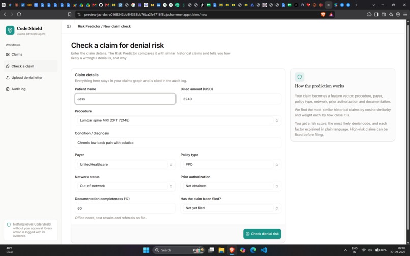Open the Network status dropdown
410x256 pixels.
point(125,186)
